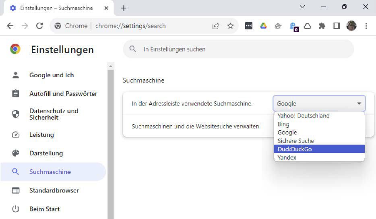
Task: Click the sidebar scrollbar track
Action: (111, 144)
